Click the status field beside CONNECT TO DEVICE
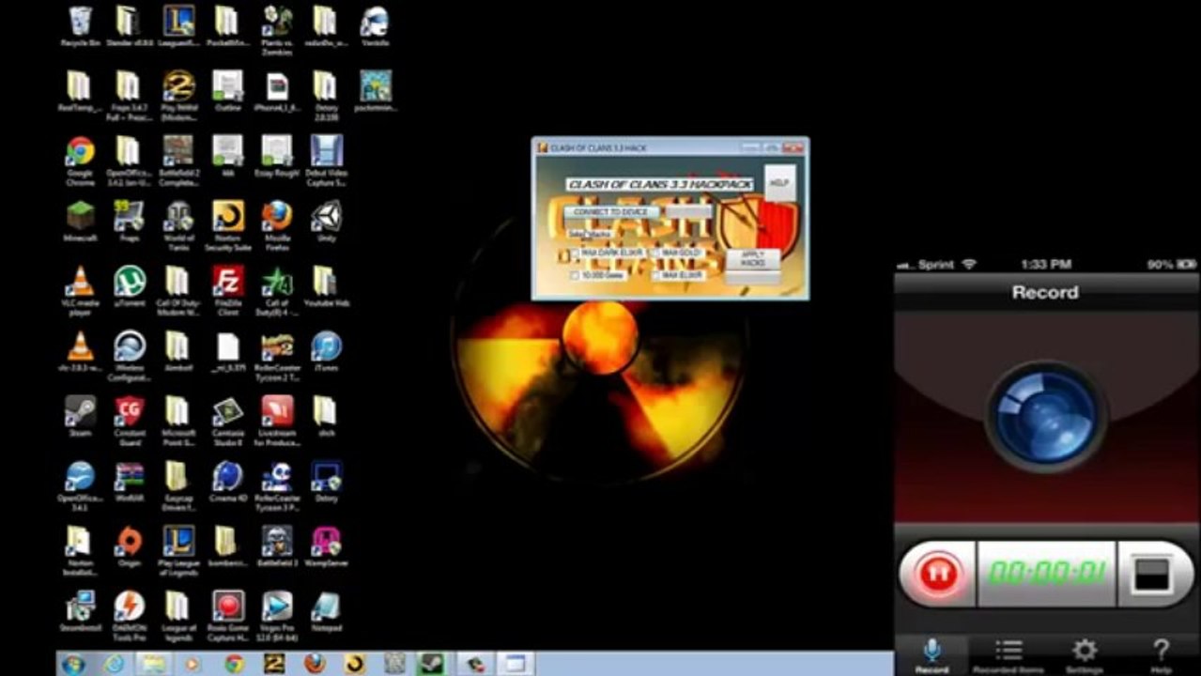The image size is (1201, 676). coord(690,212)
